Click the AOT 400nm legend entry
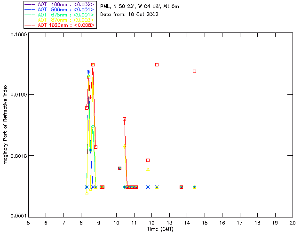Screen dimensions: 301x241 coord(59,4)
